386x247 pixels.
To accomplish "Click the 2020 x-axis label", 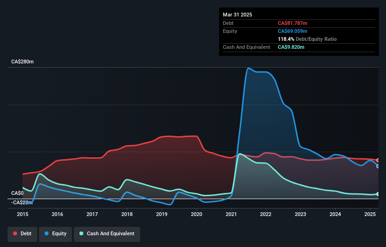I will click(x=197, y=214).
